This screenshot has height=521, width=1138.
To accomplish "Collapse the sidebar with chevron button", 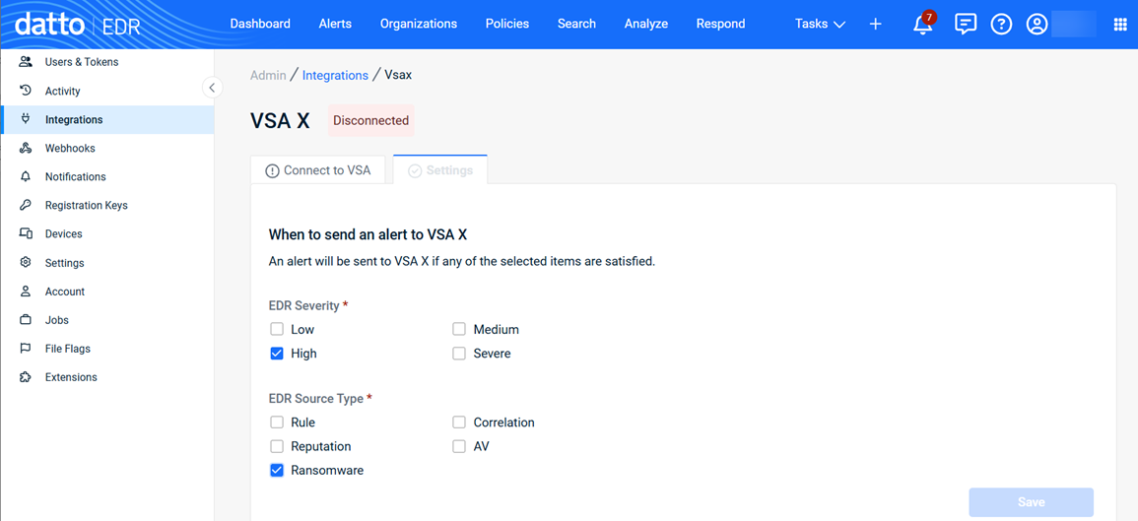I will 212,88.
